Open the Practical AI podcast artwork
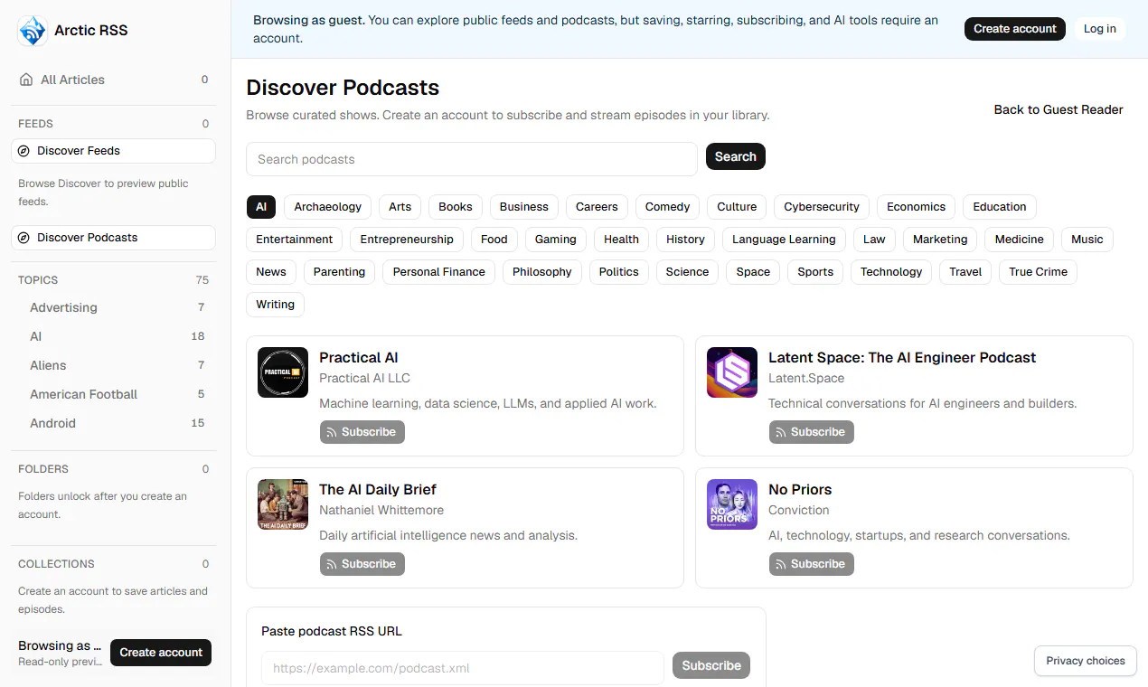Image resolution: width=1148 pixels, height=687 pixels. (x=283, y=372)
